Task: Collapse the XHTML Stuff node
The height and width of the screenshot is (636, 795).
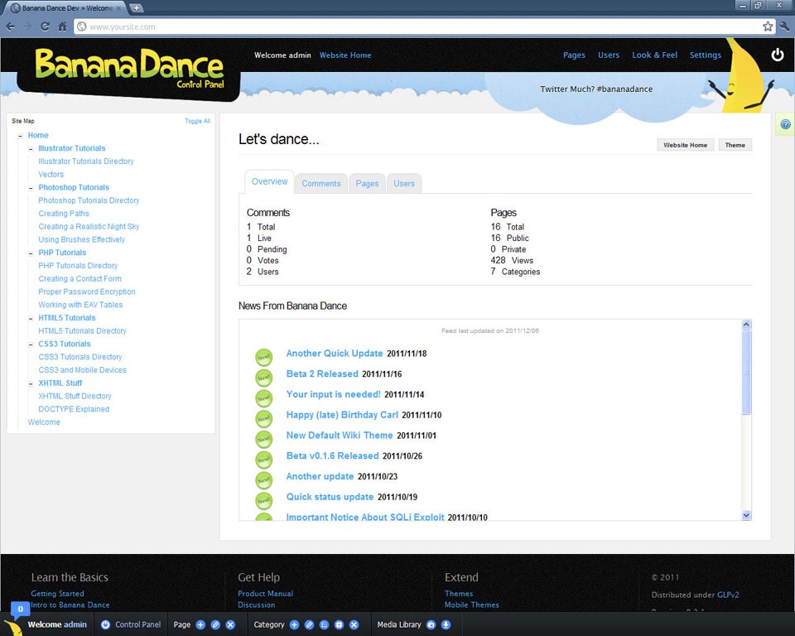Action: pyautogui.click(x=31, y=383)
